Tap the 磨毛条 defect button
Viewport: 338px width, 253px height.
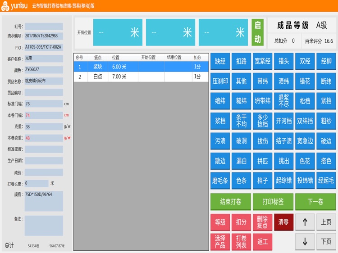coord(220,181)
